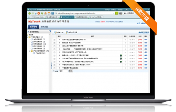Click the new document pencil icon

point(56,32)
